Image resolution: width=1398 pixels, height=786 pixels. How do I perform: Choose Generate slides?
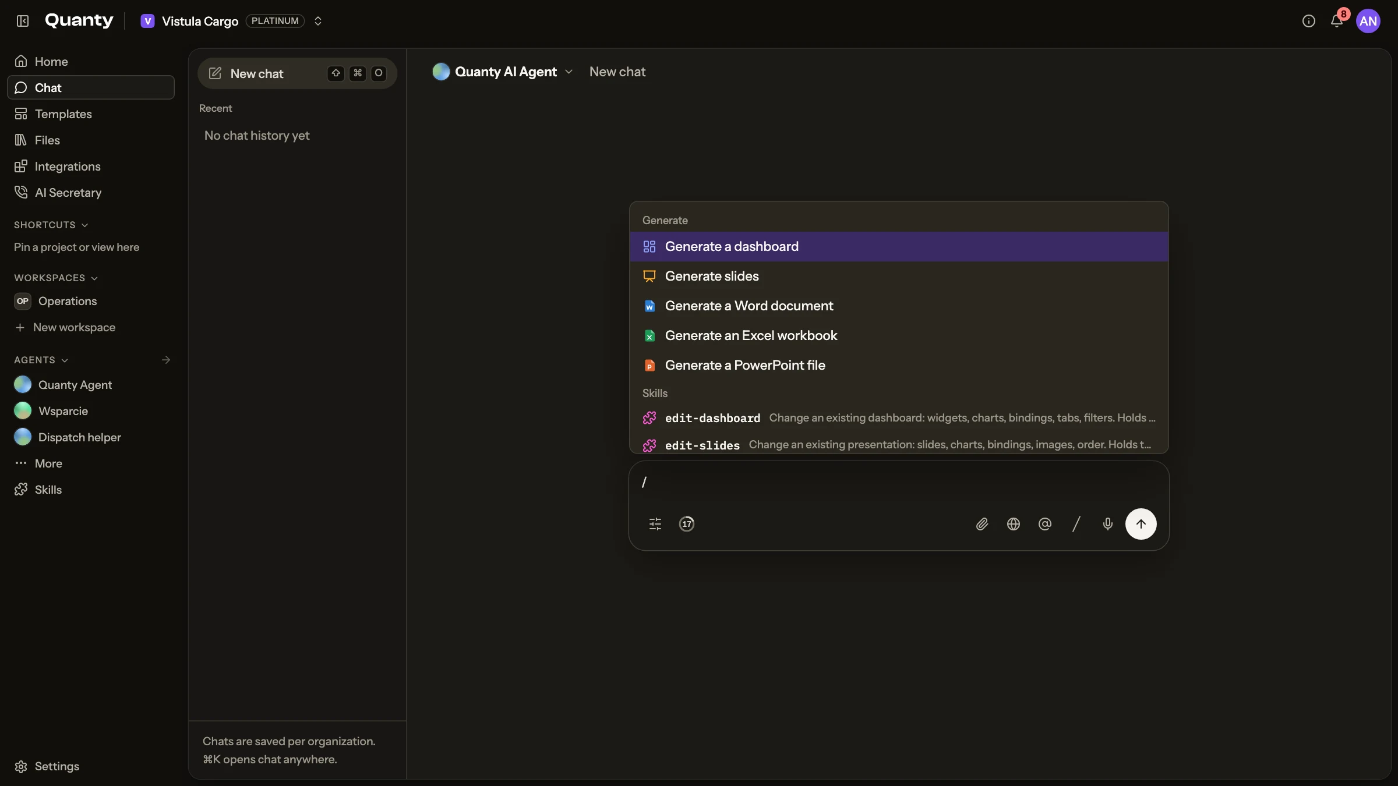pos(899,276)
